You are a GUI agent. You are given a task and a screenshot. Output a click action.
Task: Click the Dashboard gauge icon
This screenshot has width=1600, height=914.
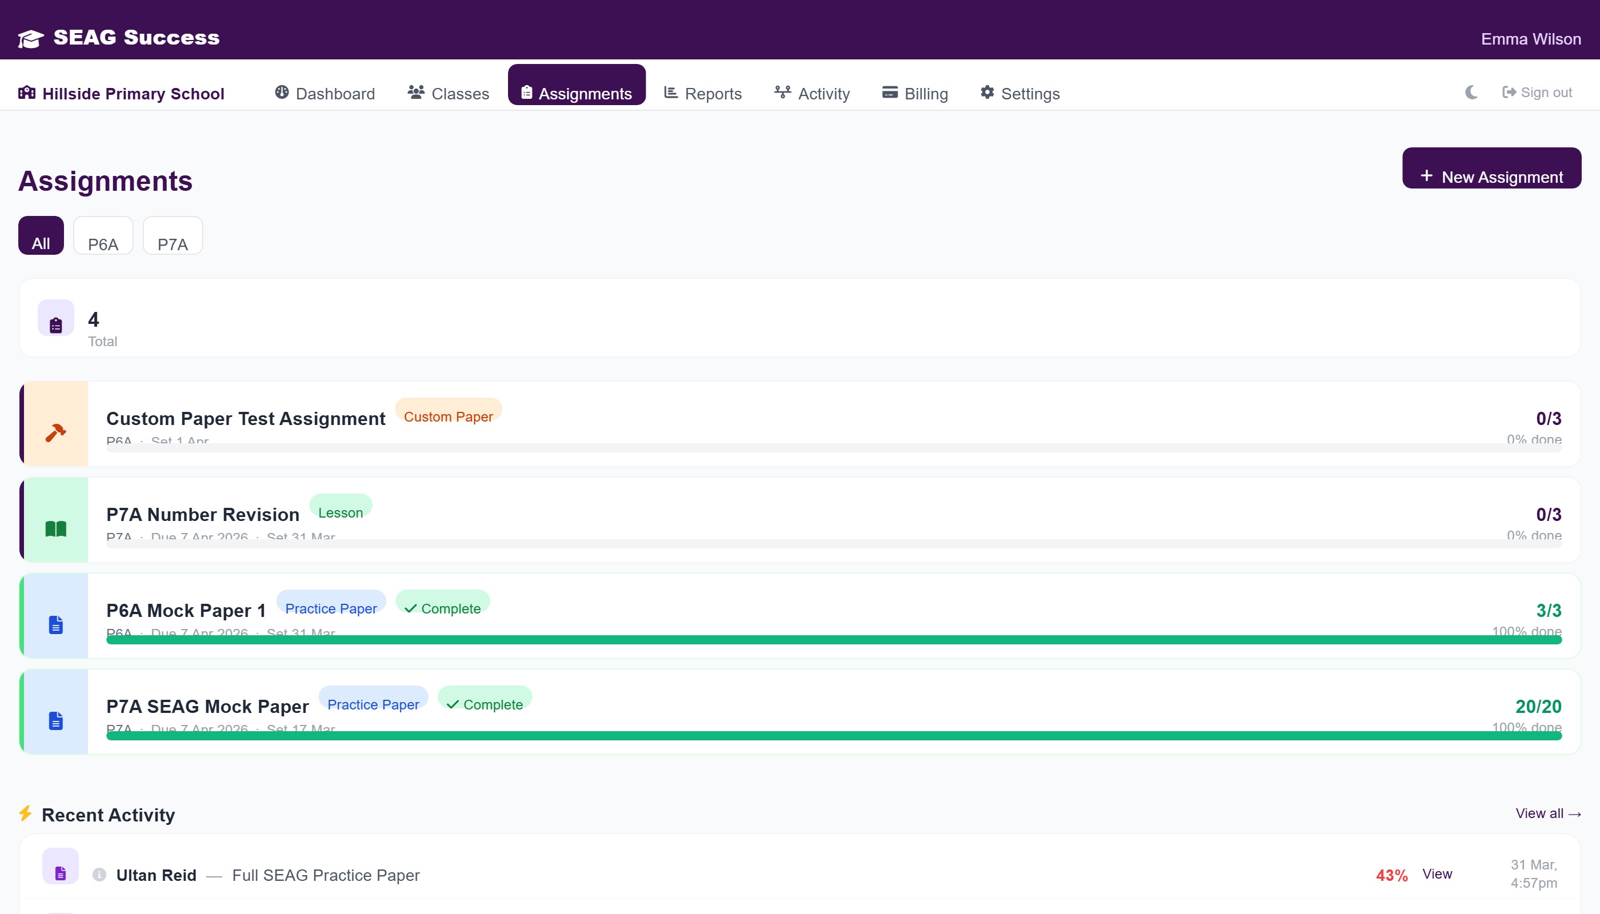(282, 93)
